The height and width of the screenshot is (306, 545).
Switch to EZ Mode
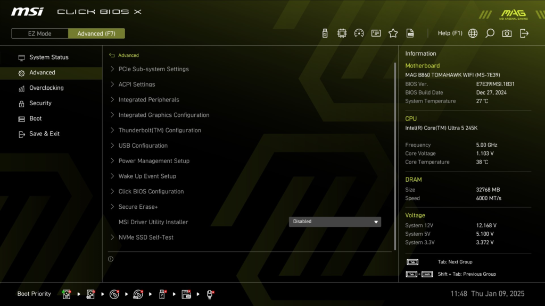point(39,33)
